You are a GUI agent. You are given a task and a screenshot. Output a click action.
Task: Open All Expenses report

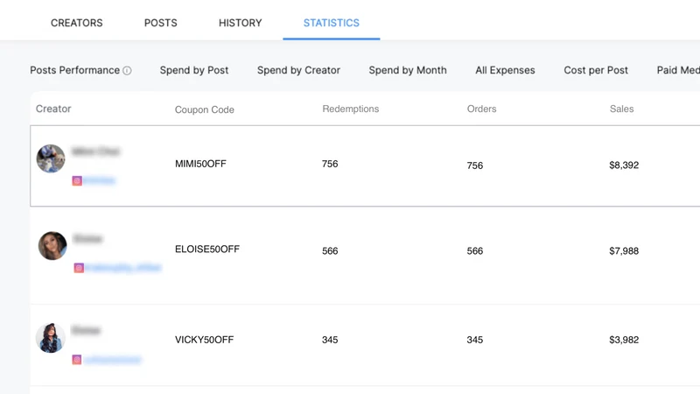[x=505, y=70]
